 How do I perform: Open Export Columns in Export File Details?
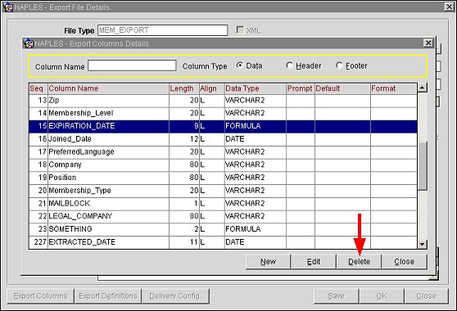(x=40, y=295)
